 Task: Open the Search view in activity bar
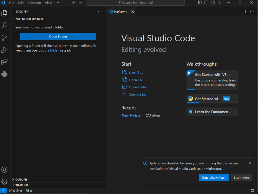tap(4, 25)
